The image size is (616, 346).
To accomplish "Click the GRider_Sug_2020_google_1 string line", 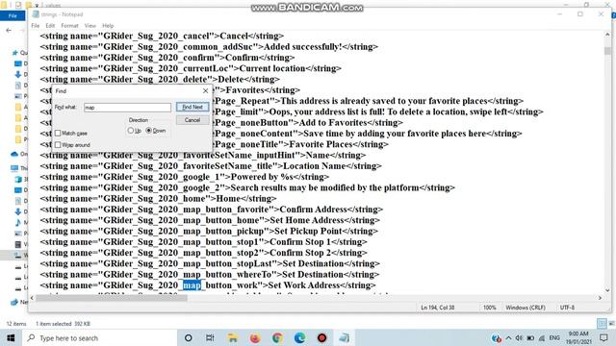I will pos(184,177).
